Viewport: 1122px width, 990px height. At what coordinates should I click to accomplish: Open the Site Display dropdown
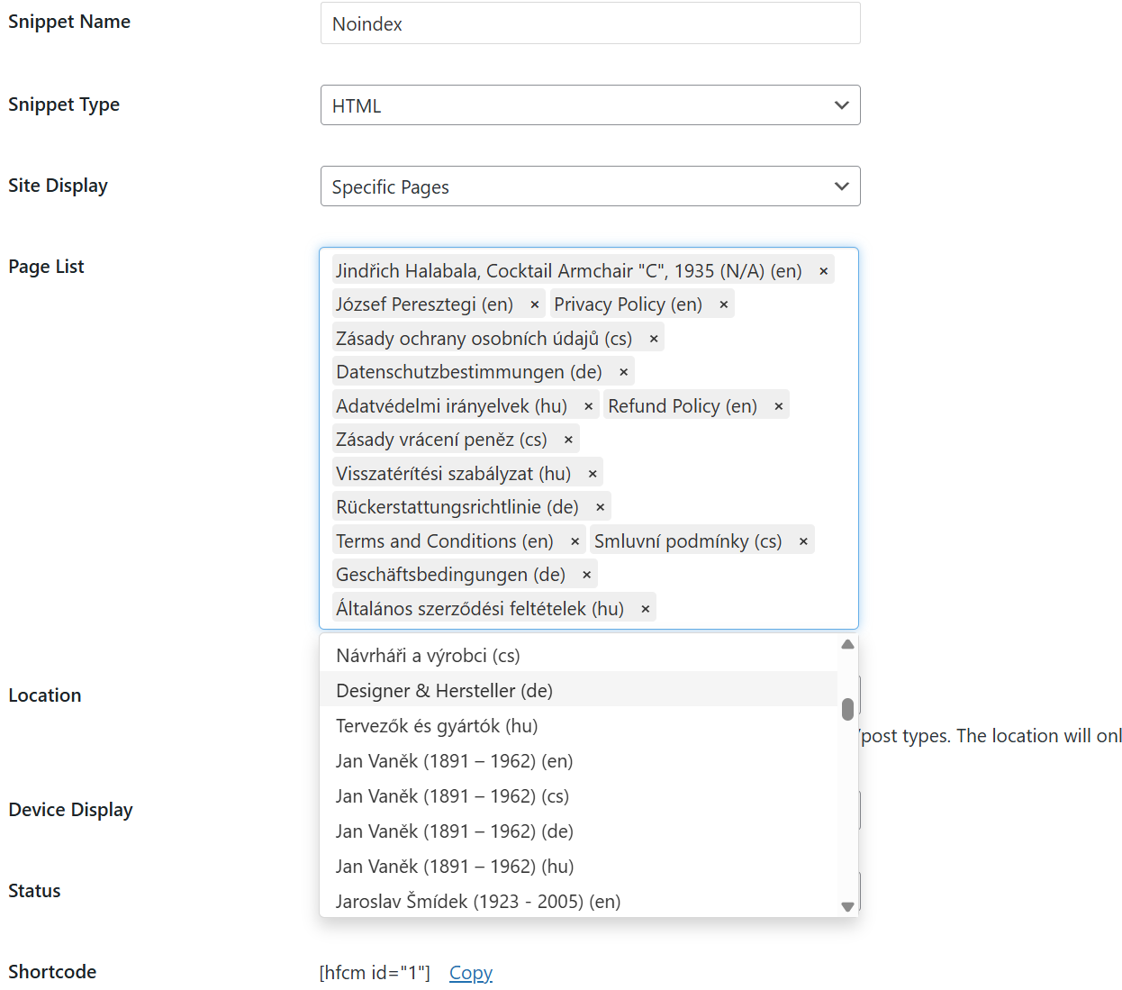(x=590, y=186)
